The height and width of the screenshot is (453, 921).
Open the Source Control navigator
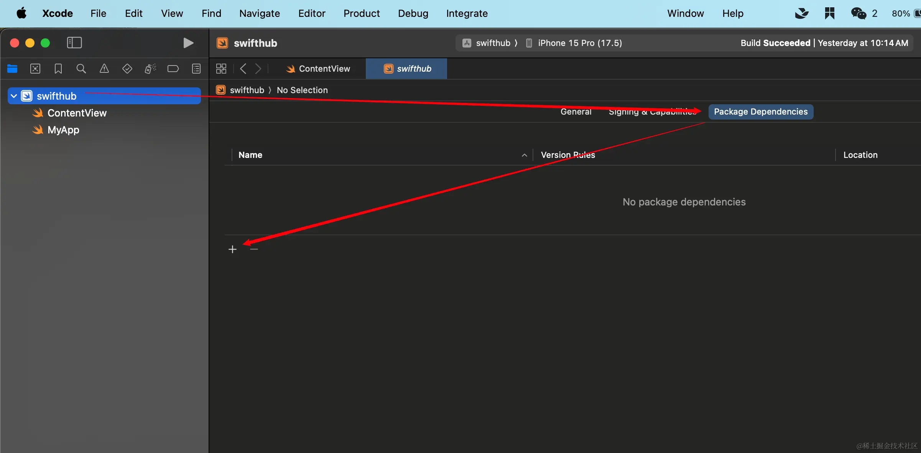tap(35, 69)
